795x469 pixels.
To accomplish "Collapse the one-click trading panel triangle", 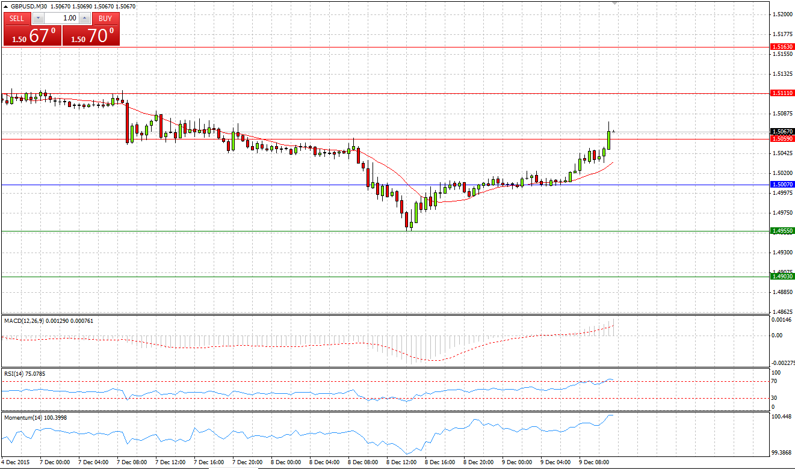I will click(x=6, y=6).
